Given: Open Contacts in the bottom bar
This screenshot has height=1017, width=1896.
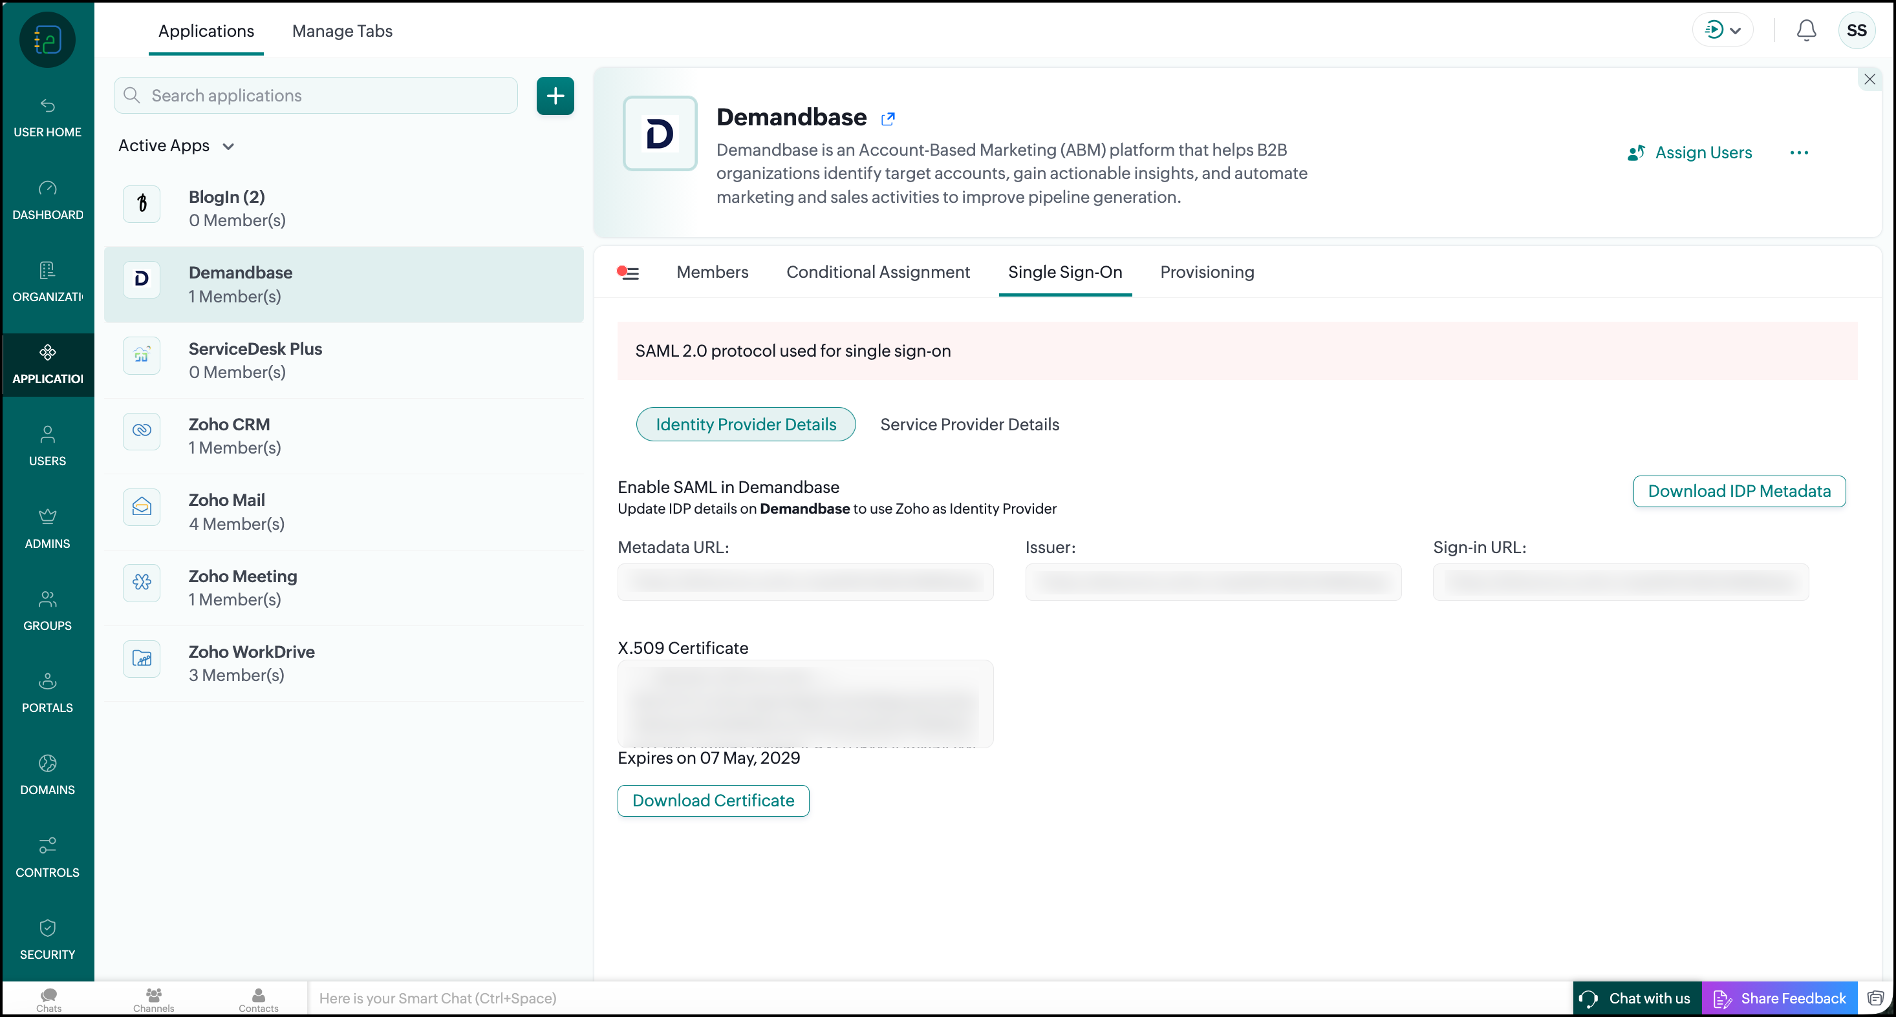Looking at the screenshot, I should (259, 1000).
